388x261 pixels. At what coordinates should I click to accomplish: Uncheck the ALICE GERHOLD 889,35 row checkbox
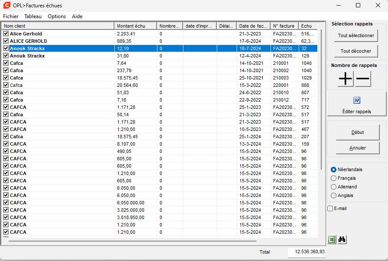pos(6,41)
